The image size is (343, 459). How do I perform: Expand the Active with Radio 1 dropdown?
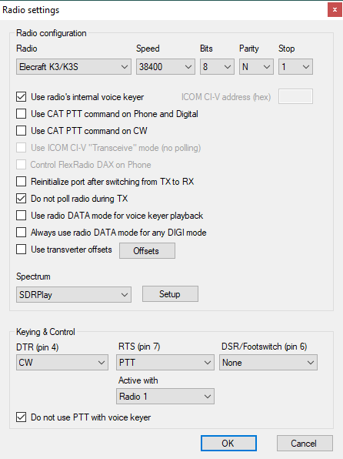pos(165,397)
